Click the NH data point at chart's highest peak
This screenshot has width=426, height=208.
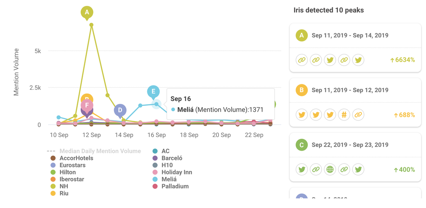[x=91, y=25]
